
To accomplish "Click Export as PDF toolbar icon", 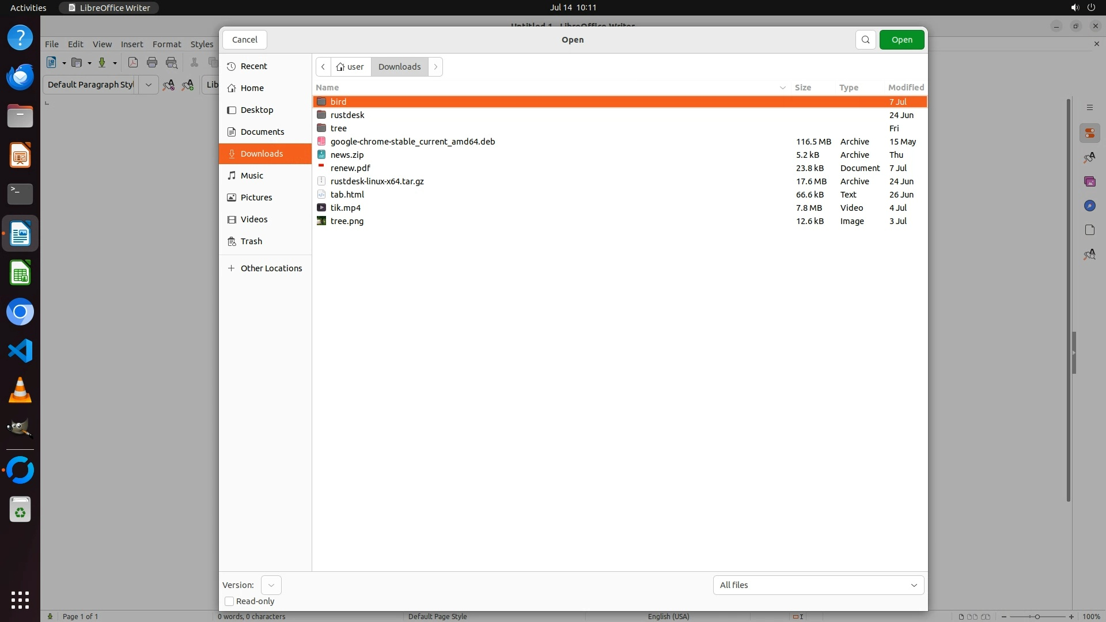I will pos(133,63).
